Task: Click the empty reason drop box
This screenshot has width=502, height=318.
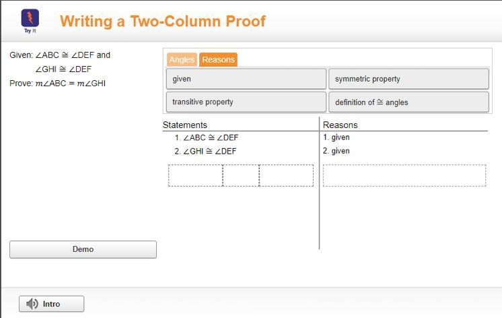Action: click(x=404, y=175)
